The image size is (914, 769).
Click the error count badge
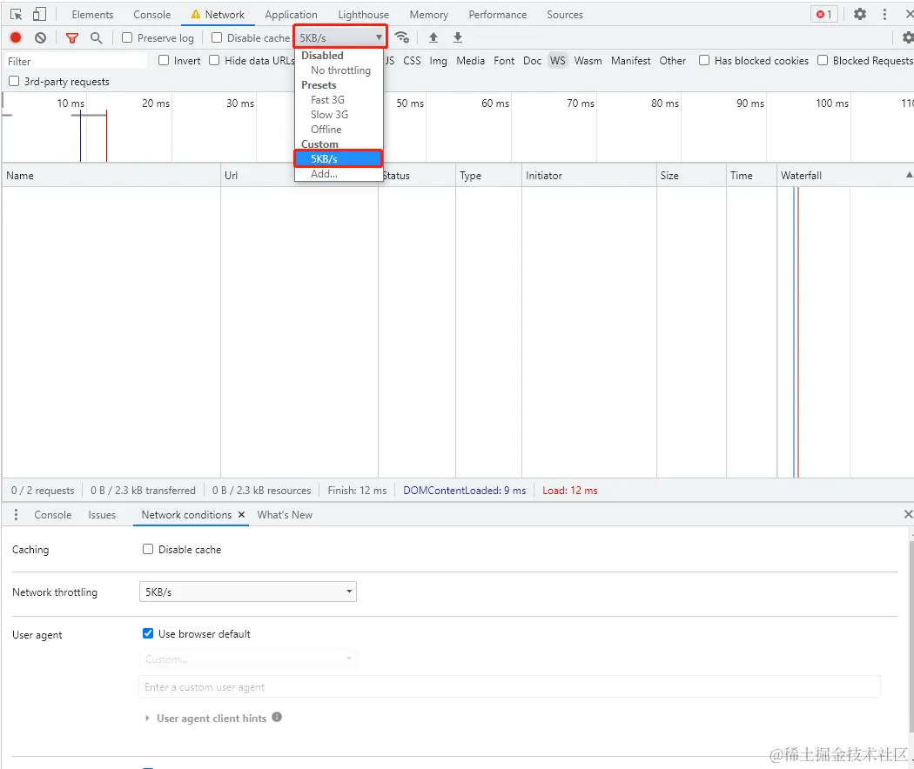pyautogui.click(x=823, y=15)
